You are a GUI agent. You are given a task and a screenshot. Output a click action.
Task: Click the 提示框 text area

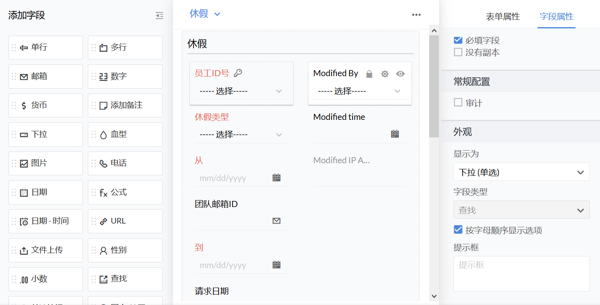[521, 274]
